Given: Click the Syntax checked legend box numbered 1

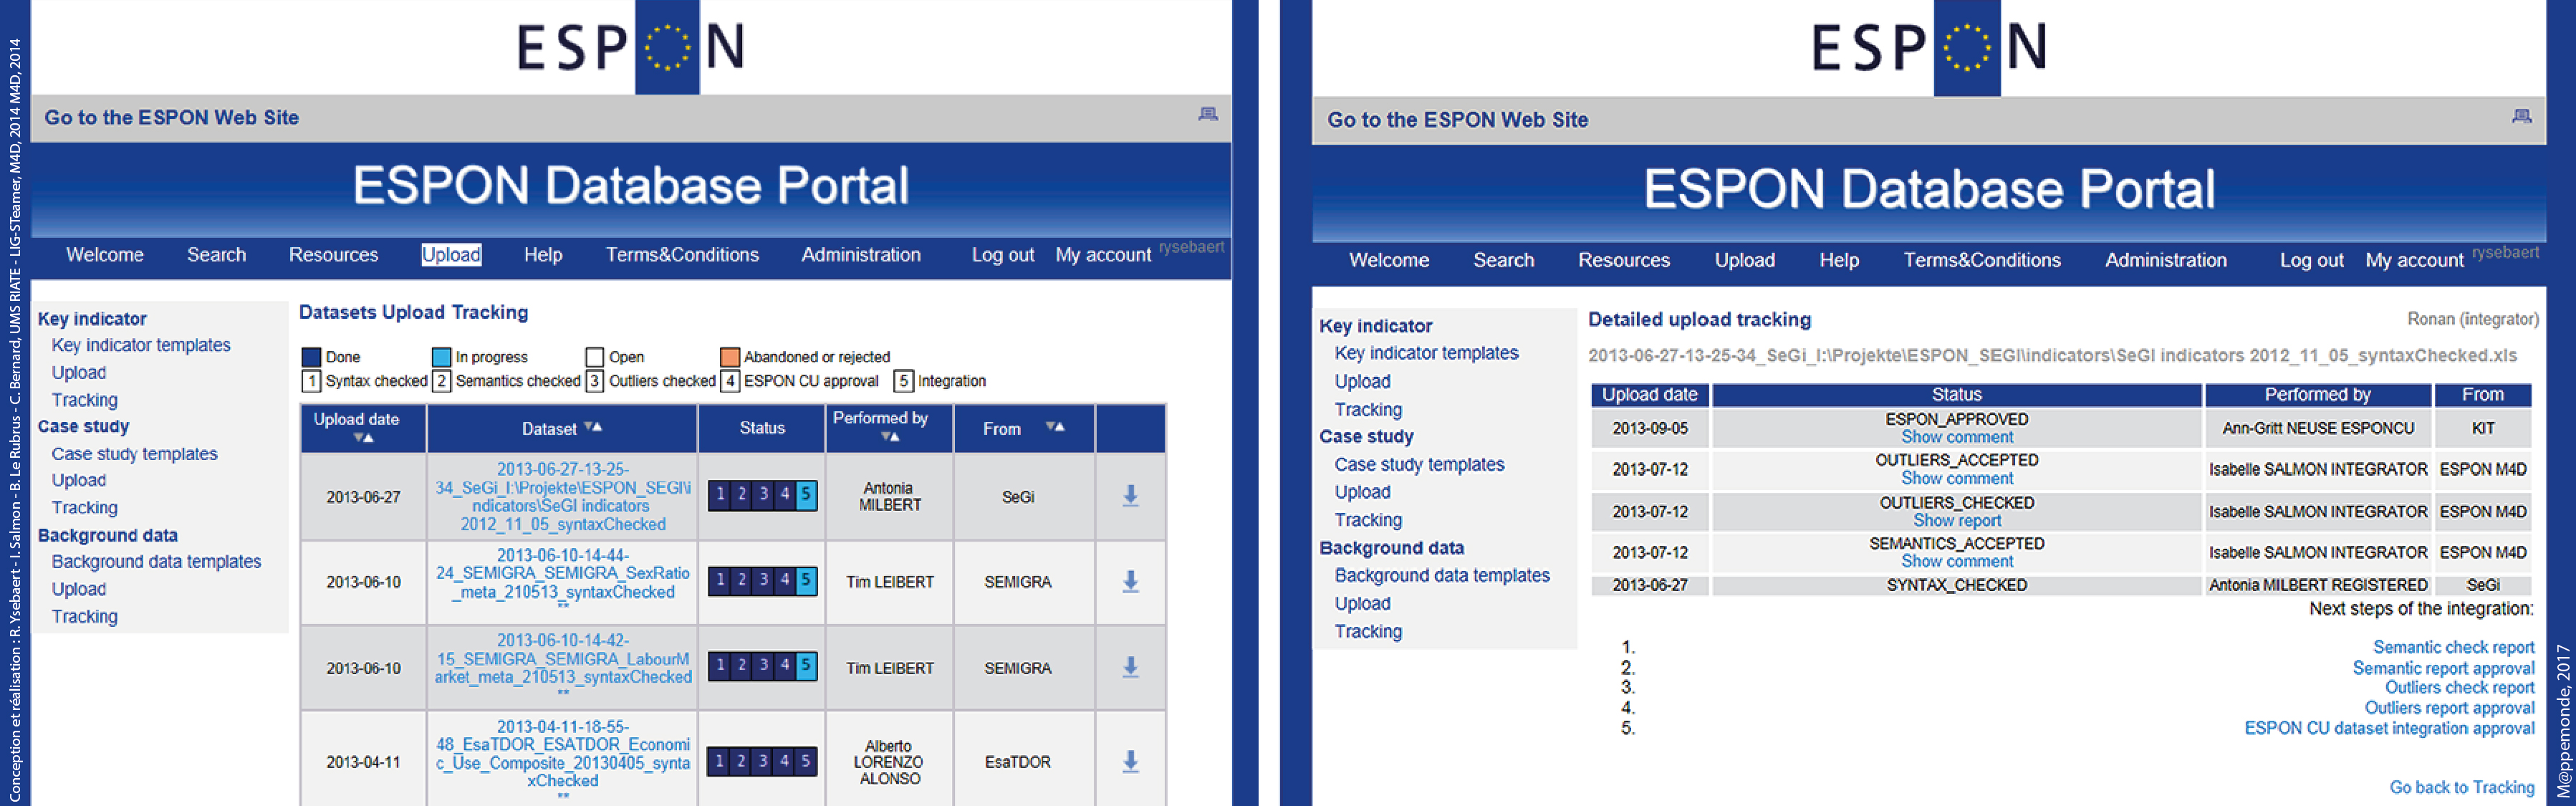Looking at the screenshot, I should tap(311, 381).
